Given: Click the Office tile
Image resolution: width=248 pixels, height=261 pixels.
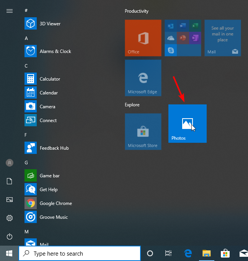Looking at the screenshot, I should pos(143,38).
